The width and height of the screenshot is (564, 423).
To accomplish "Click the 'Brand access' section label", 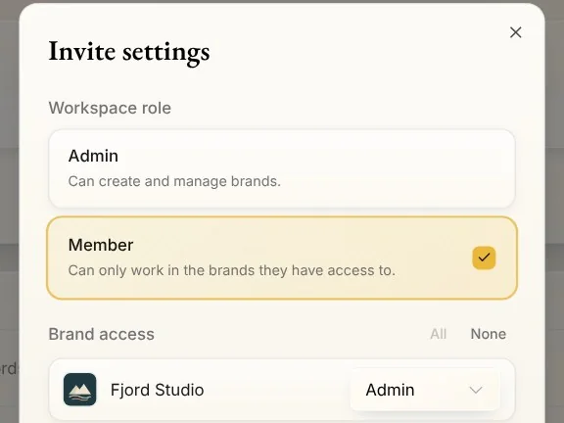I will tap(102, 334).
